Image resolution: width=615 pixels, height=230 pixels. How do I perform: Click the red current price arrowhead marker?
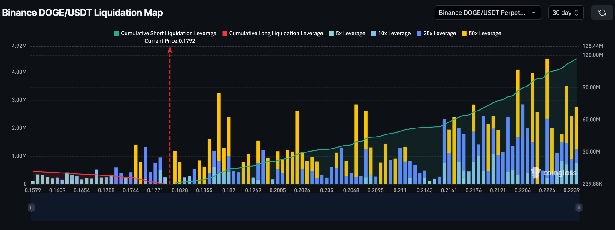[170, 50]
